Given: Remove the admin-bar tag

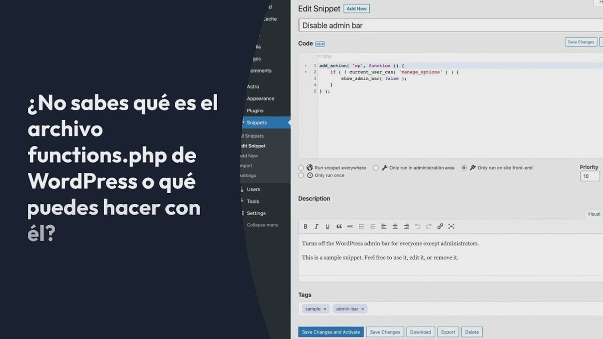Looking at the screenshot, I should [x=362, y=309].
